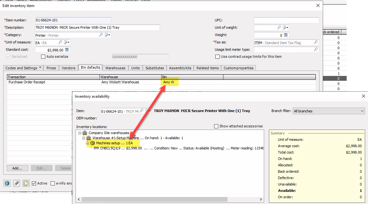The height and width of the screenshot is (204, 368).
Task: Click the Edit... button
Action: (x=41, y=168)
